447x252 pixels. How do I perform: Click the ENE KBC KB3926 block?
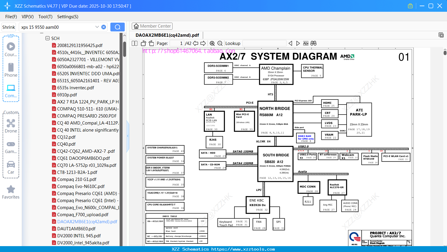[258, 205]
